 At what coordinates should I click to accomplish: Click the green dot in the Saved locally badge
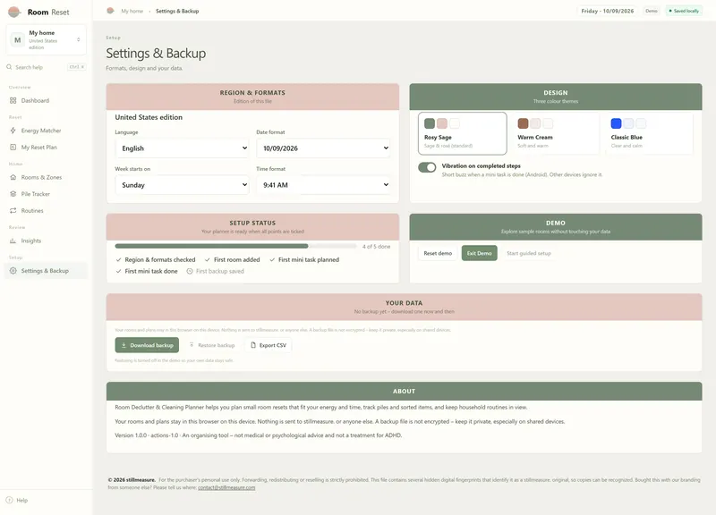tap(670, 11)
